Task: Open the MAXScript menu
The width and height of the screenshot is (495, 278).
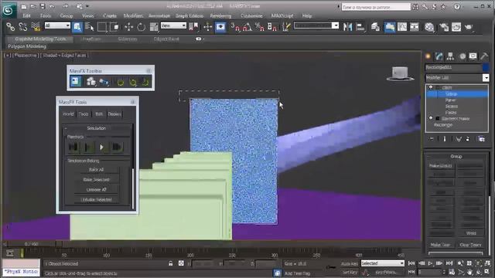Action: point(282,15)
